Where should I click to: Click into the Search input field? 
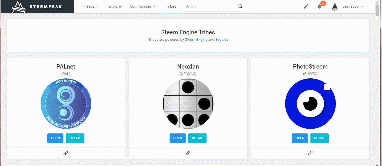point(211,6)
